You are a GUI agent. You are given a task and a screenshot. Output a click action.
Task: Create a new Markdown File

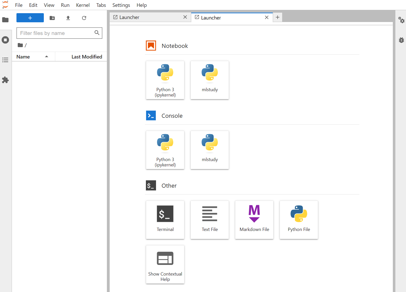254,220
